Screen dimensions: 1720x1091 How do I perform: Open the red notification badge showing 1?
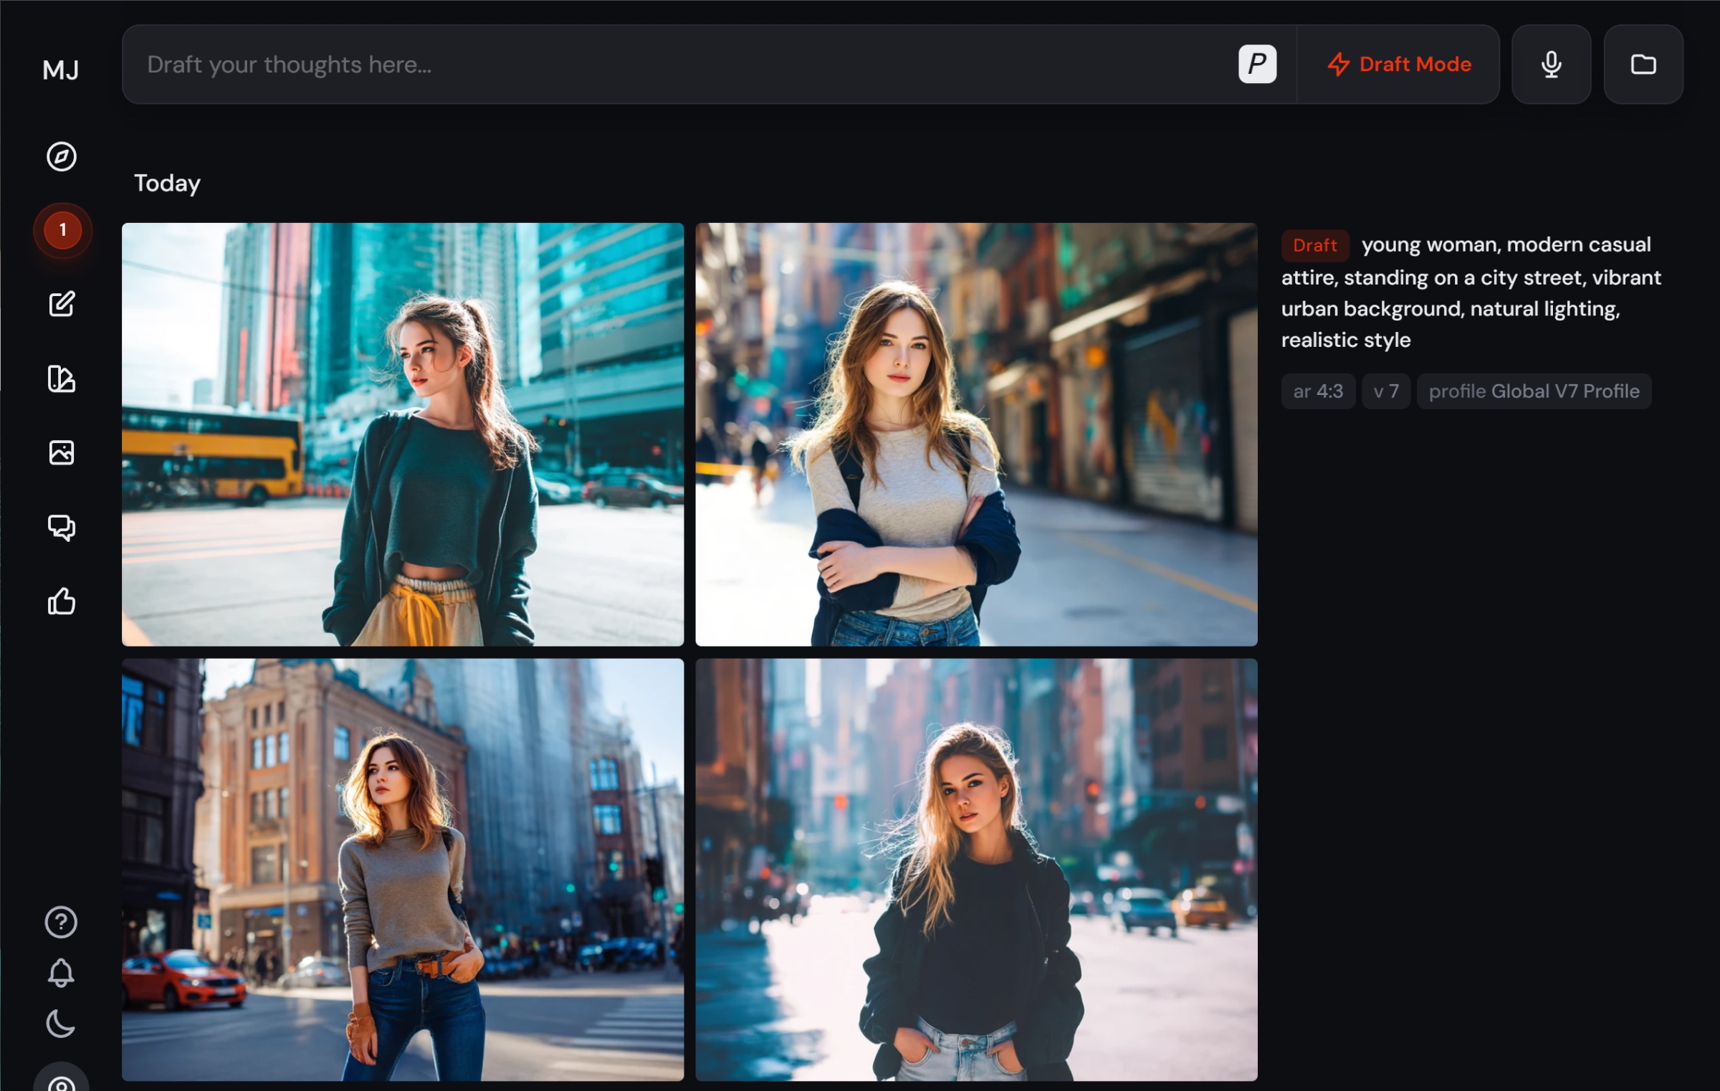62,230
